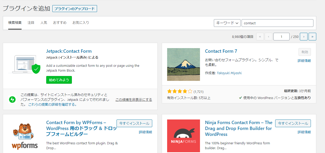This screenshot has height=153, width=325.
Task: Open the おすすめ tab
Action: tap(60, 23)
